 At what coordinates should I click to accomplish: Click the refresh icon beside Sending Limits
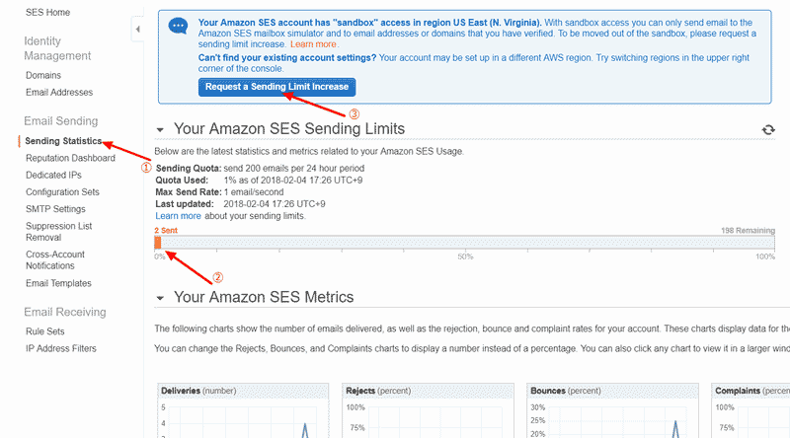point(768,130)
